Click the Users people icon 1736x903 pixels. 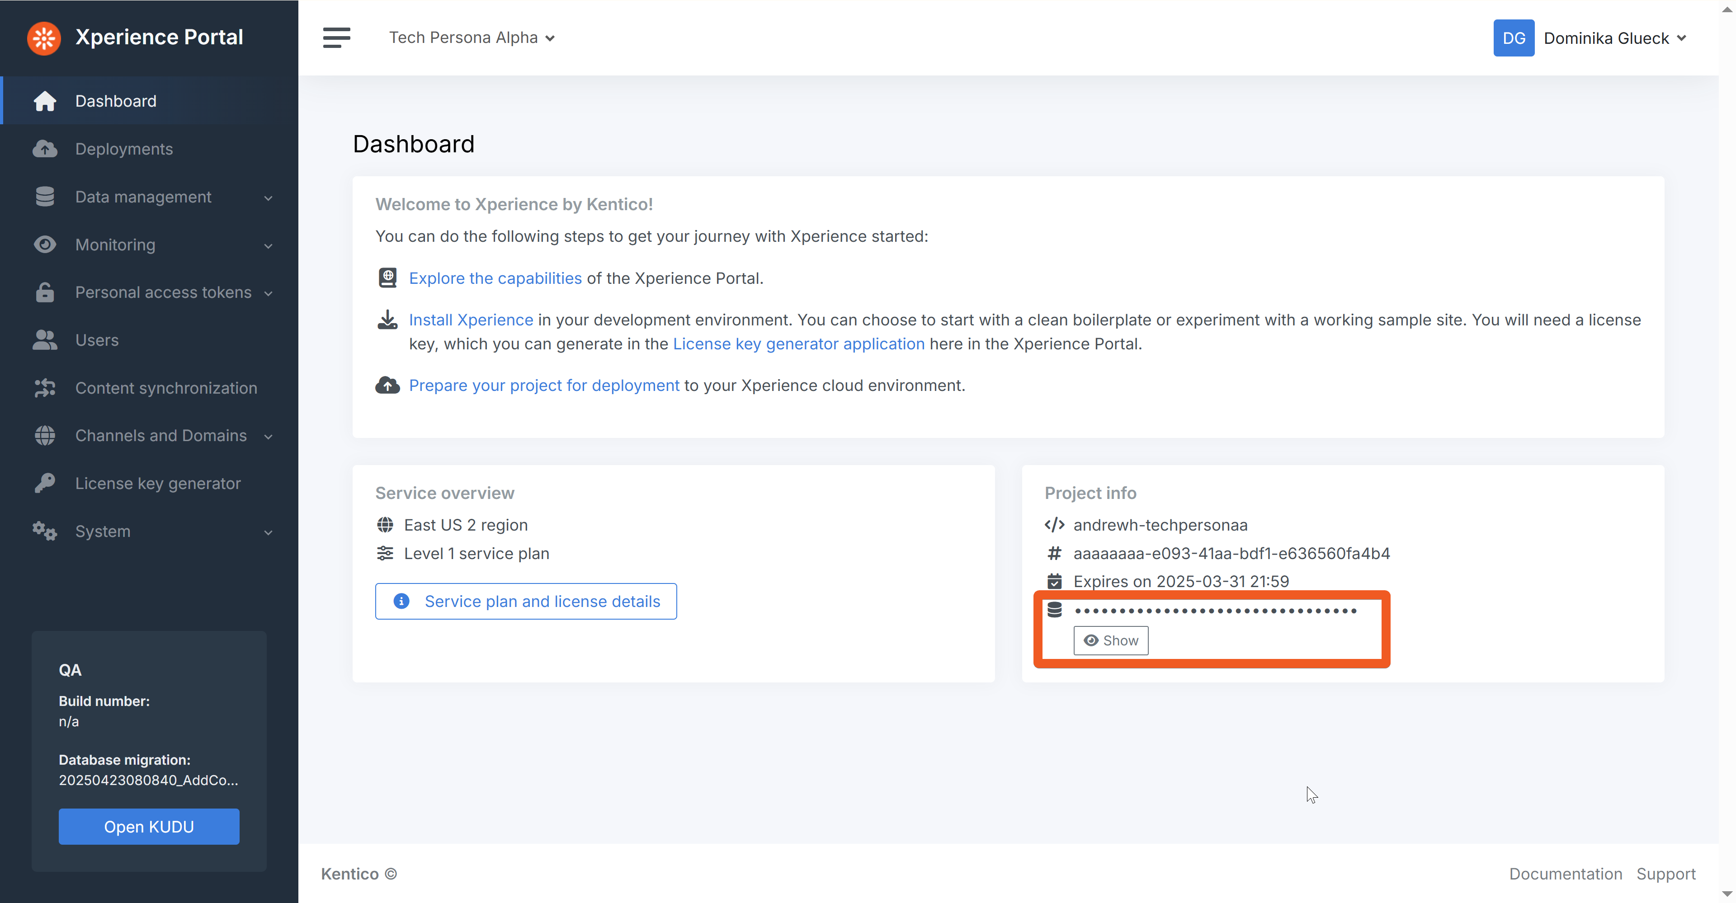(x=45, y=340)
